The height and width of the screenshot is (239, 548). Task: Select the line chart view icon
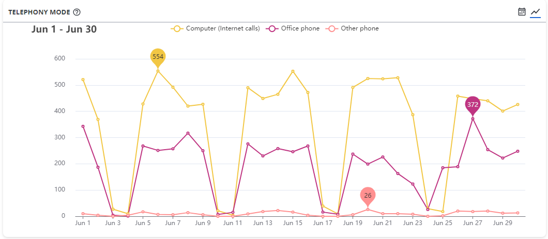coord(535,12)
